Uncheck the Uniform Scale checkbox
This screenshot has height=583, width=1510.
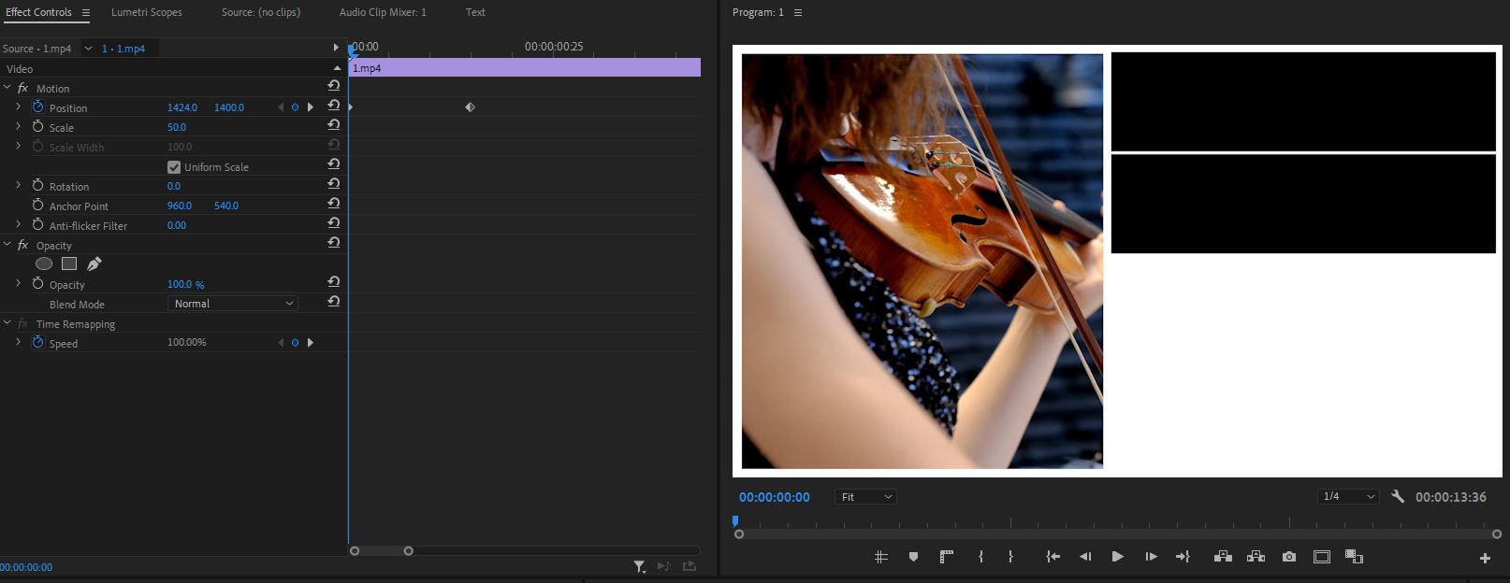click(x=174, y=167)
